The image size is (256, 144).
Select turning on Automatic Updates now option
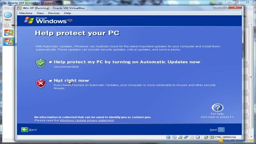tap(124, 62)
